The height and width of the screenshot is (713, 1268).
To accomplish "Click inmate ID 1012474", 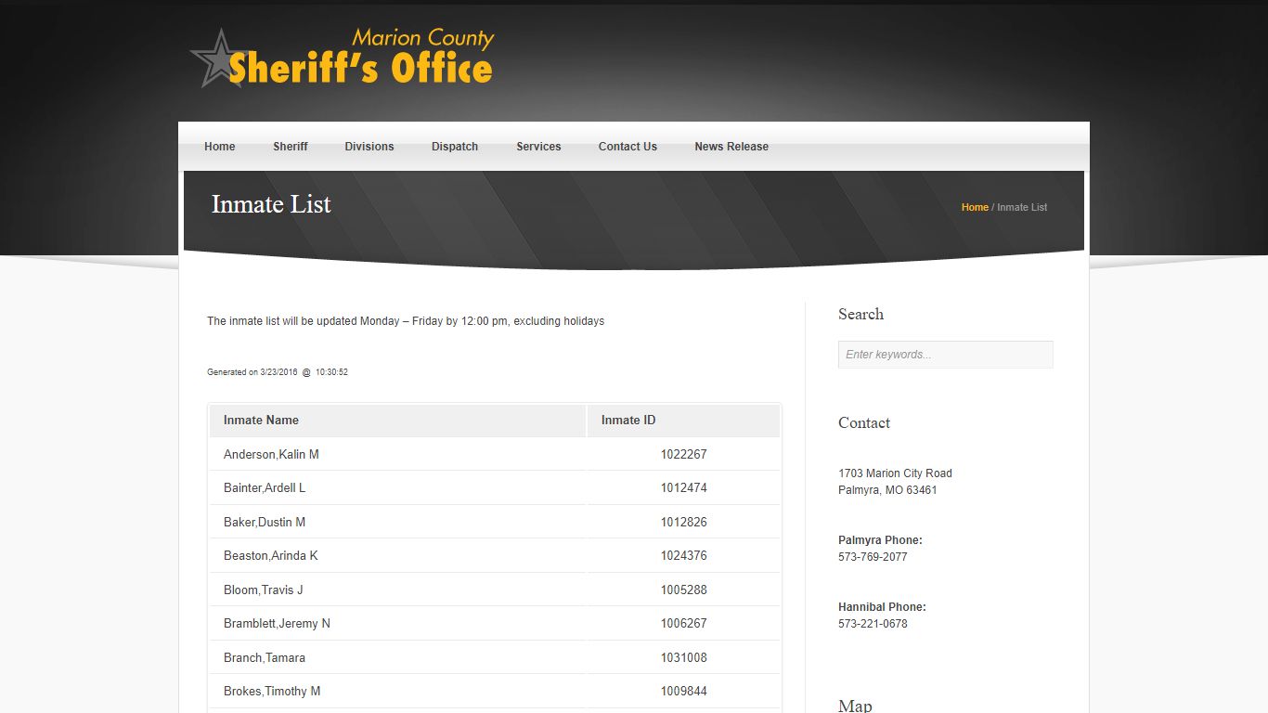I will coord(684,488).
